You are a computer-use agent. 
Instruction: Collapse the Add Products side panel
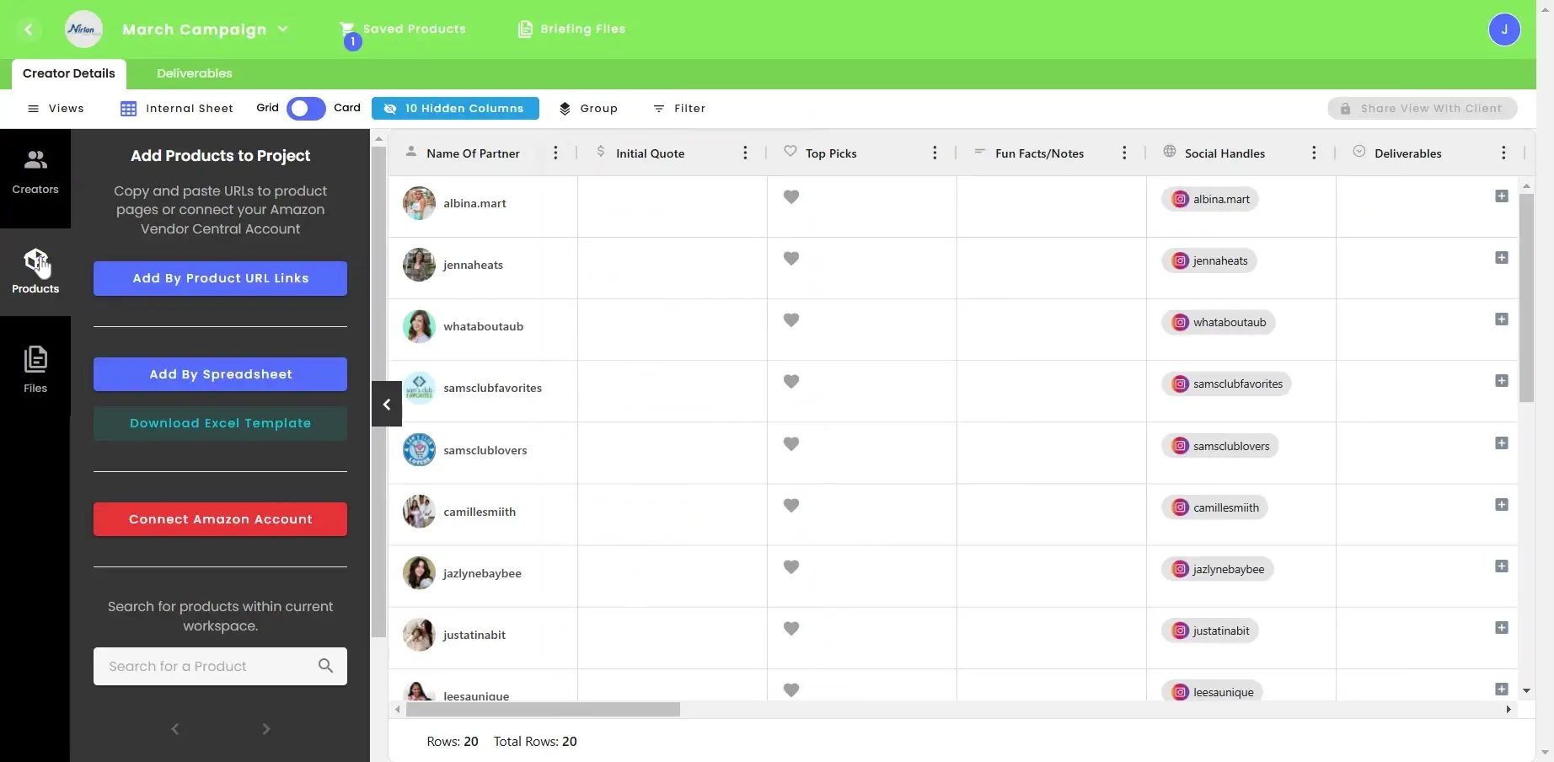[385, 405]
